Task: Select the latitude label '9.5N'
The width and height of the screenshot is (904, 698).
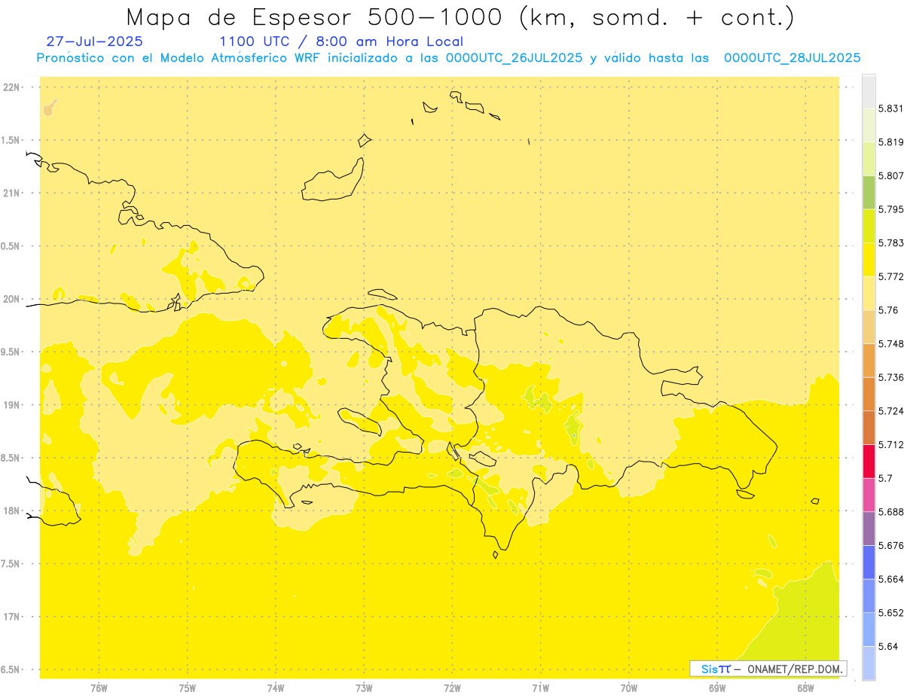Action: (11, 352)
